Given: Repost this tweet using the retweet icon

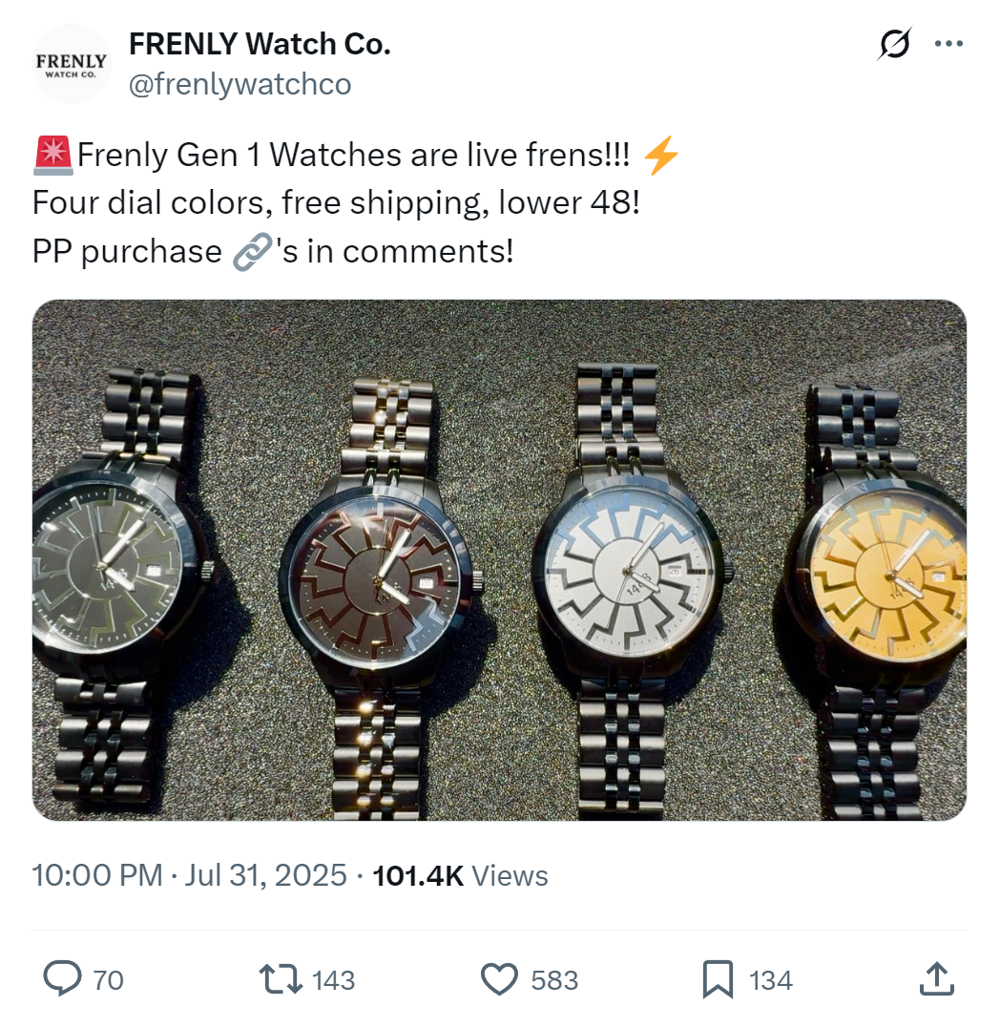Looking at the screenshot, I should coord(281,979).
